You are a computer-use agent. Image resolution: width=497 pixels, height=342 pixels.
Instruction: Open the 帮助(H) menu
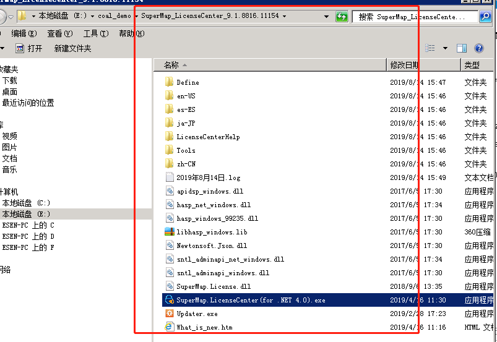(132, 33)
